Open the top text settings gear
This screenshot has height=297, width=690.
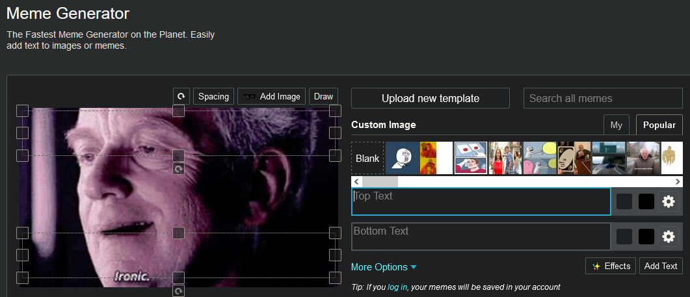[x=668, y=201]
